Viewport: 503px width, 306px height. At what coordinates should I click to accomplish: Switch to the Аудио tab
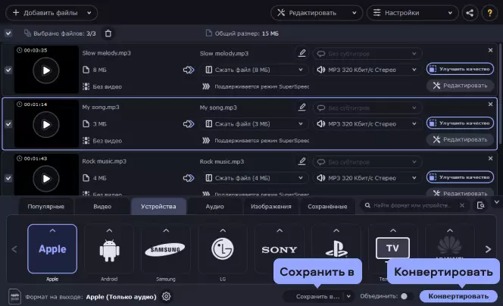tap(215, 207)
